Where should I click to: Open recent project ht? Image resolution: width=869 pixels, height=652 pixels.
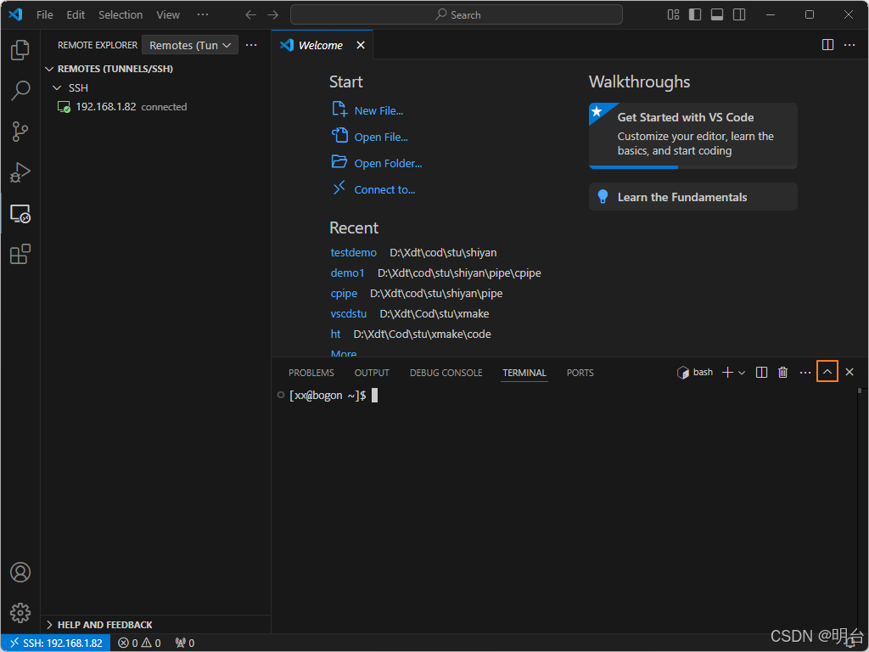click(x=335, y=334)
